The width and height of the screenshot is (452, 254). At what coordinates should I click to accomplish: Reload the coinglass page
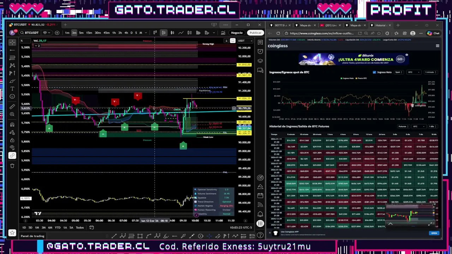click(278, 33)
